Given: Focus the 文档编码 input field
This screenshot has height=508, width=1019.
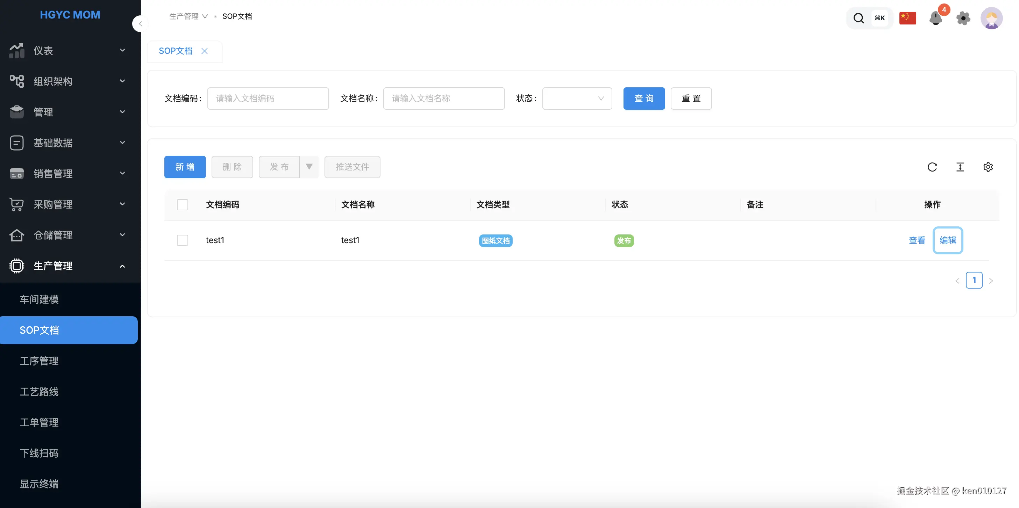Looking at the screenshot, I should [268, 99].
